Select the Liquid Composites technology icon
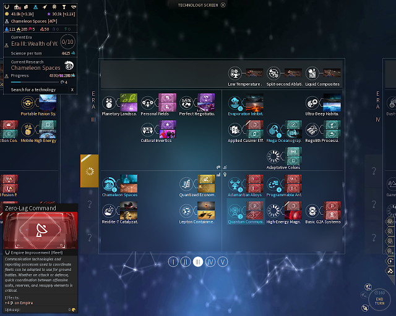This screenshot has height=316, width=396. tap(312, 73)
